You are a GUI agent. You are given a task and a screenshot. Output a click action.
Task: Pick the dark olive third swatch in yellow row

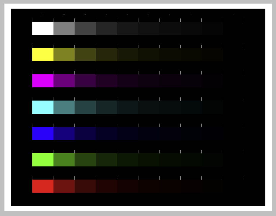85,55
